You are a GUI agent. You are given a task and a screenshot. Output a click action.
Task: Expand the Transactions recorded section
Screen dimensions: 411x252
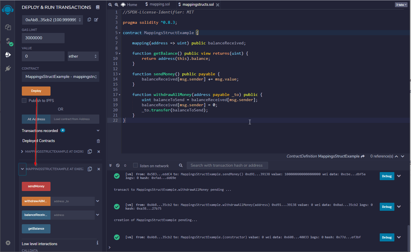98,131
